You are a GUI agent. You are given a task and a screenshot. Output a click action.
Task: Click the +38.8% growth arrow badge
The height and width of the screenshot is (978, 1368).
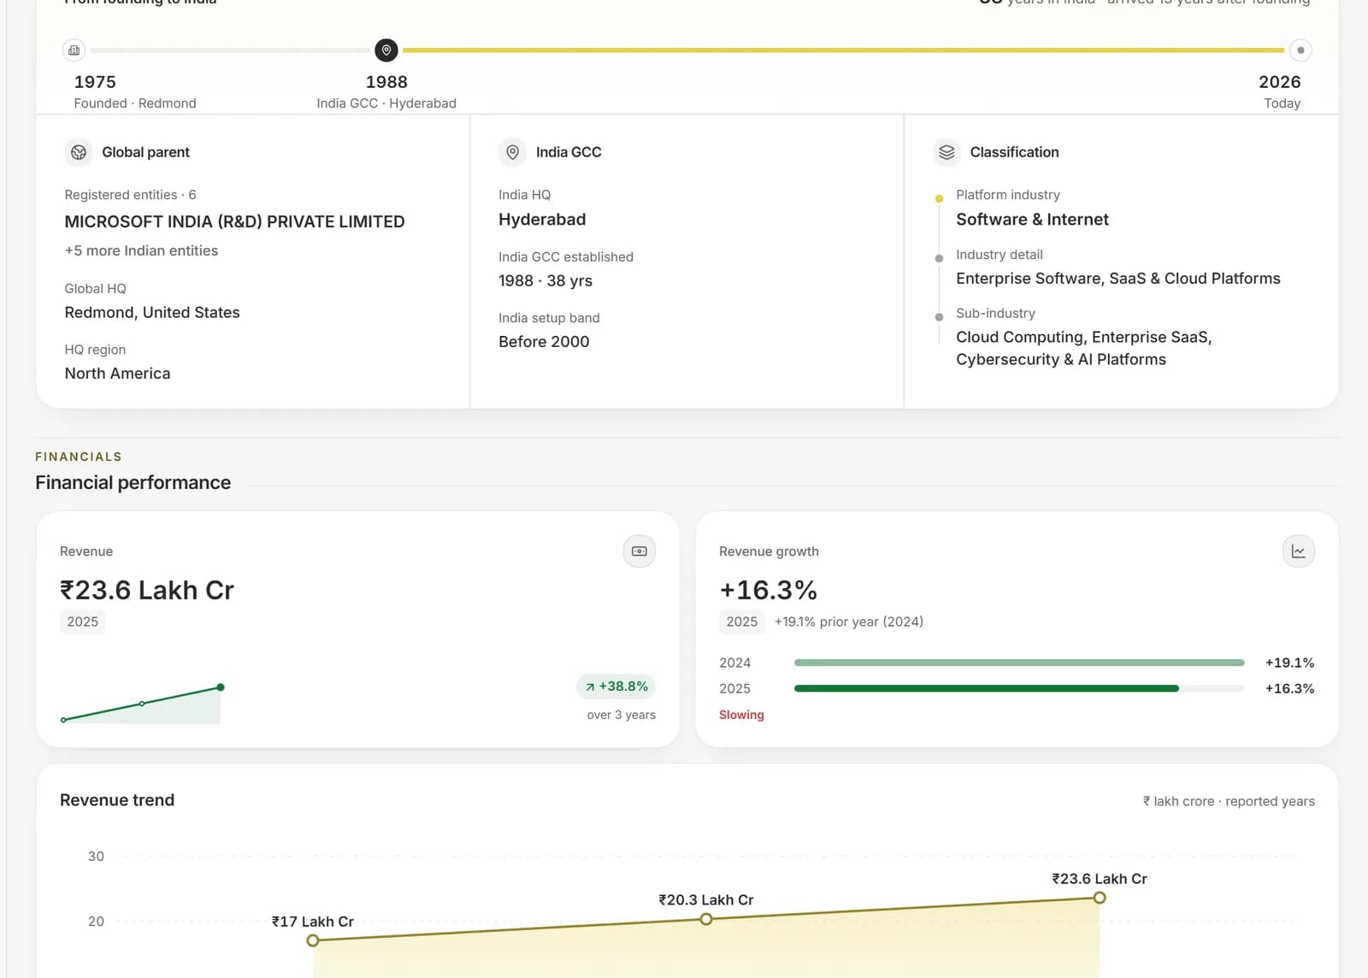(616, 686)
